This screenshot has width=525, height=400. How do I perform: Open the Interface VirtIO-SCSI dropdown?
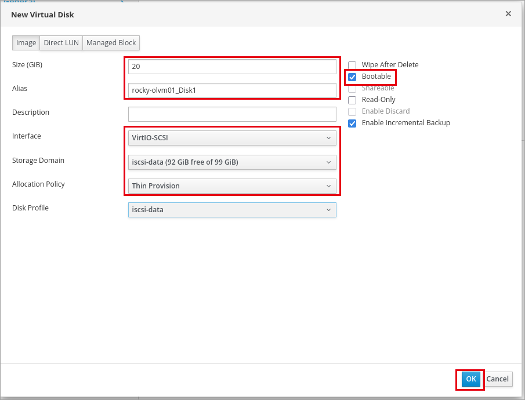coord(232,138)
